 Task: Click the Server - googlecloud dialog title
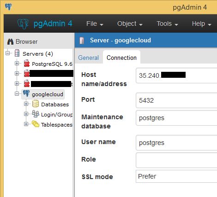click(x=121, y=41)
